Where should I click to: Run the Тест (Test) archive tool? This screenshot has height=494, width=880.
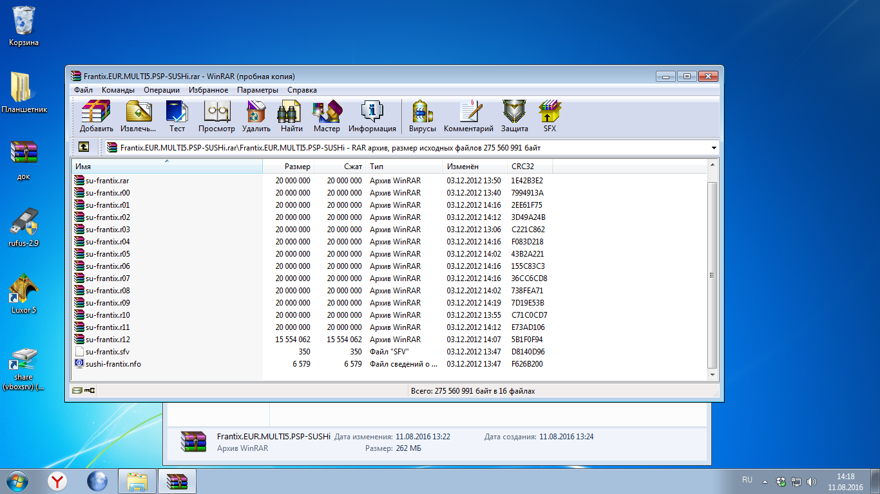pos(177,116)
